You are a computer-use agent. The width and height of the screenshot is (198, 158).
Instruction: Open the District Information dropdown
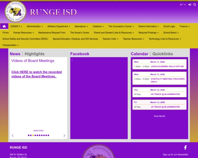[x=148, y=26]
